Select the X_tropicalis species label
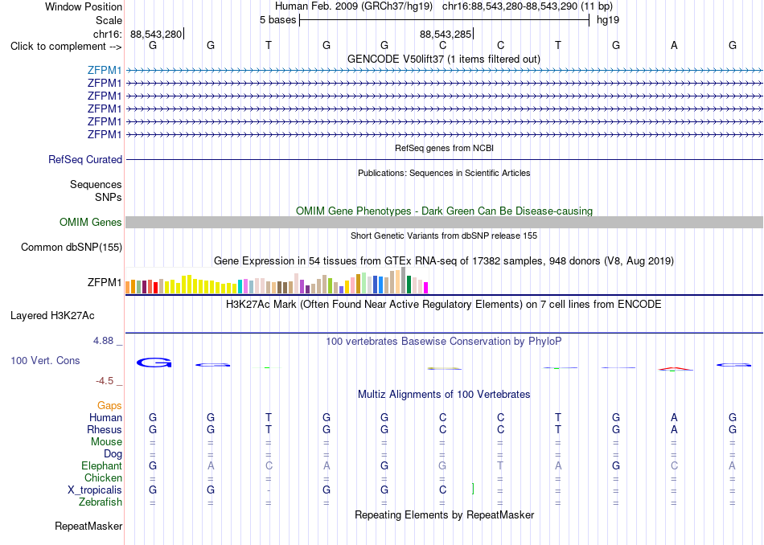Screen dimensions: 764x545 [95, 490]
